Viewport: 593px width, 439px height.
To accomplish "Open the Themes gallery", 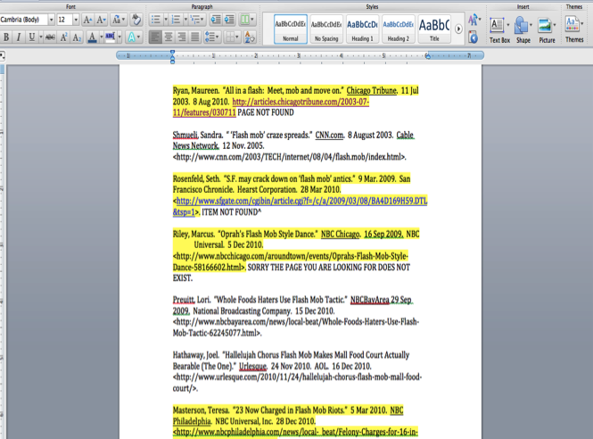I will tap(574, 29).
